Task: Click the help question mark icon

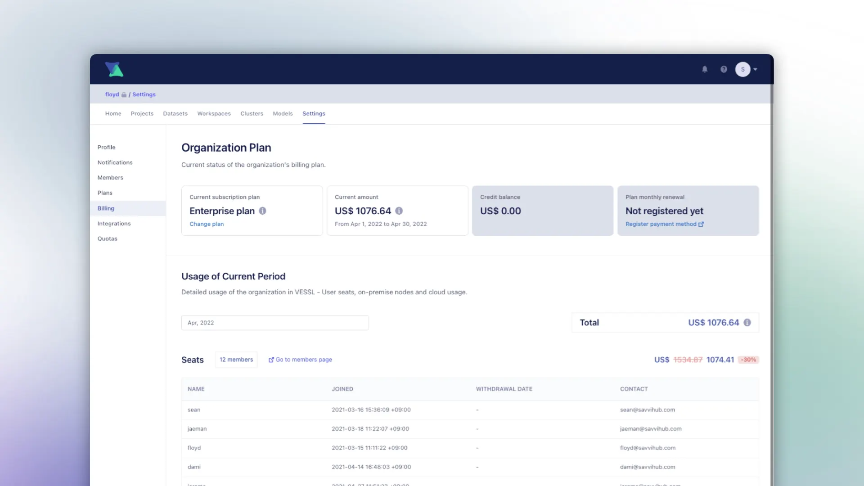Action: (x=724, y=69)
